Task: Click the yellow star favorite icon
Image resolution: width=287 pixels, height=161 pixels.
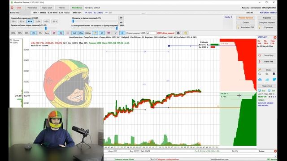Action: click(x=185, y=33)
